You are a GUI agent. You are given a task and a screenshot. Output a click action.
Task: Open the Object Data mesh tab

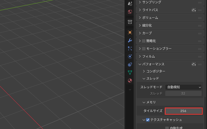(x=130, y=73)
